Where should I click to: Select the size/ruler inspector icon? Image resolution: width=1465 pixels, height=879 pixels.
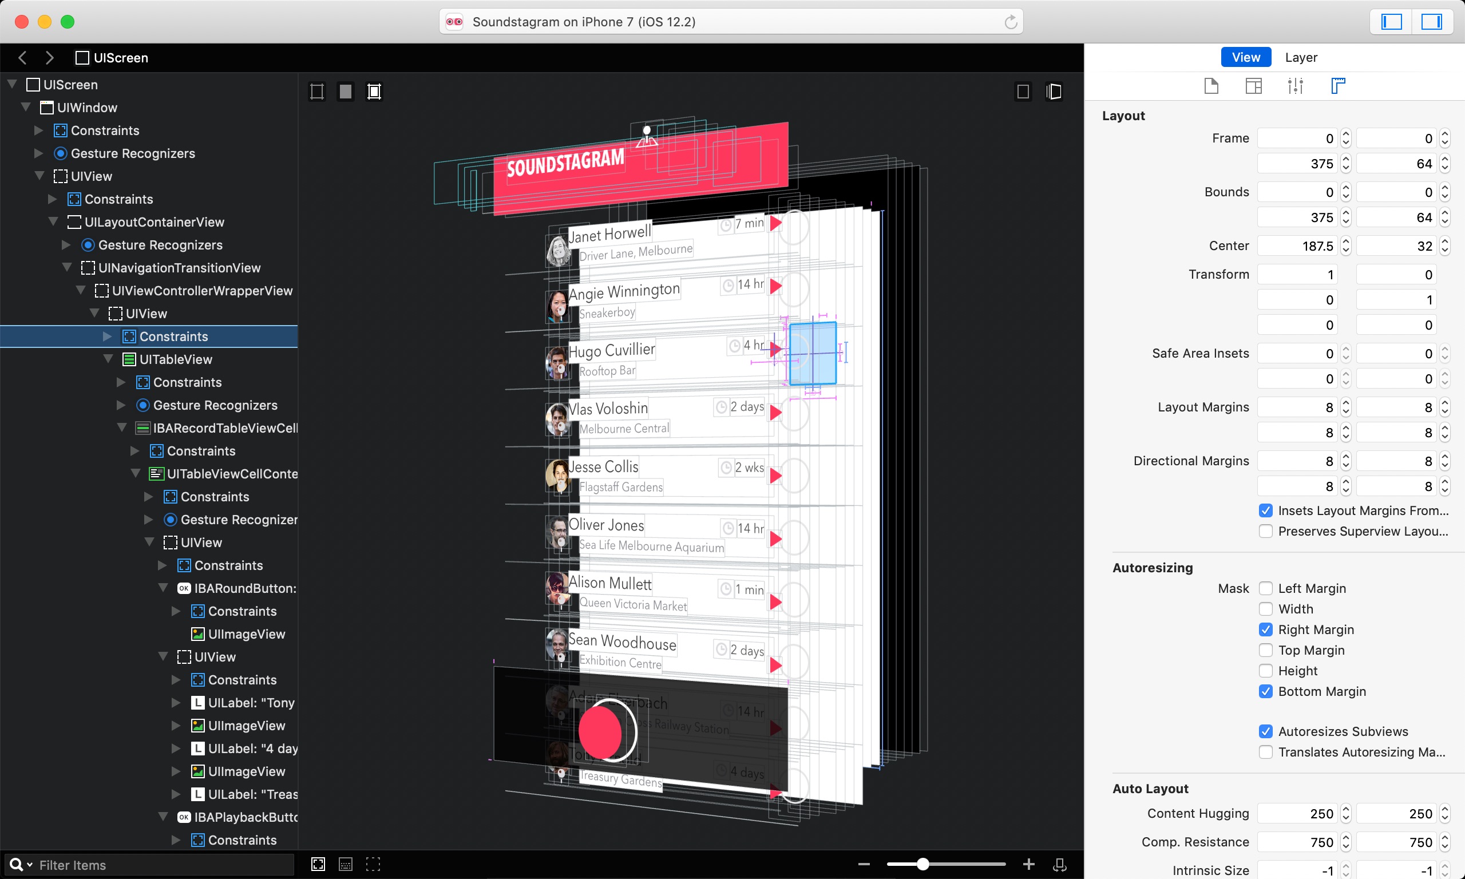(1338, 86)
